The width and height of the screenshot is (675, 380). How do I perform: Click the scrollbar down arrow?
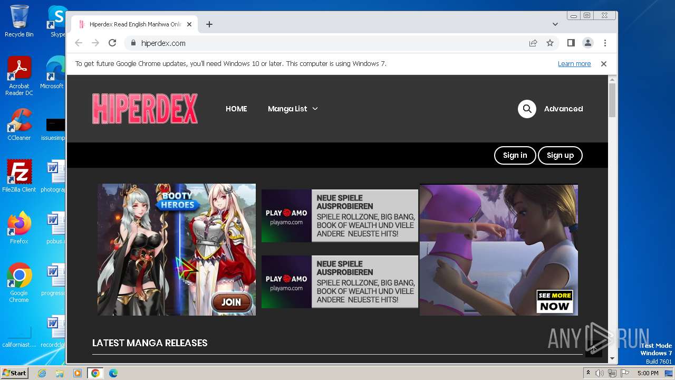612,359
